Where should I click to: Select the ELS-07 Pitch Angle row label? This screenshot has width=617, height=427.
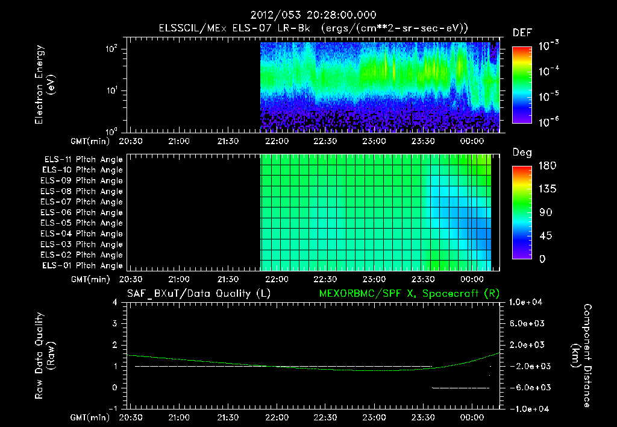tap(82, 201)
